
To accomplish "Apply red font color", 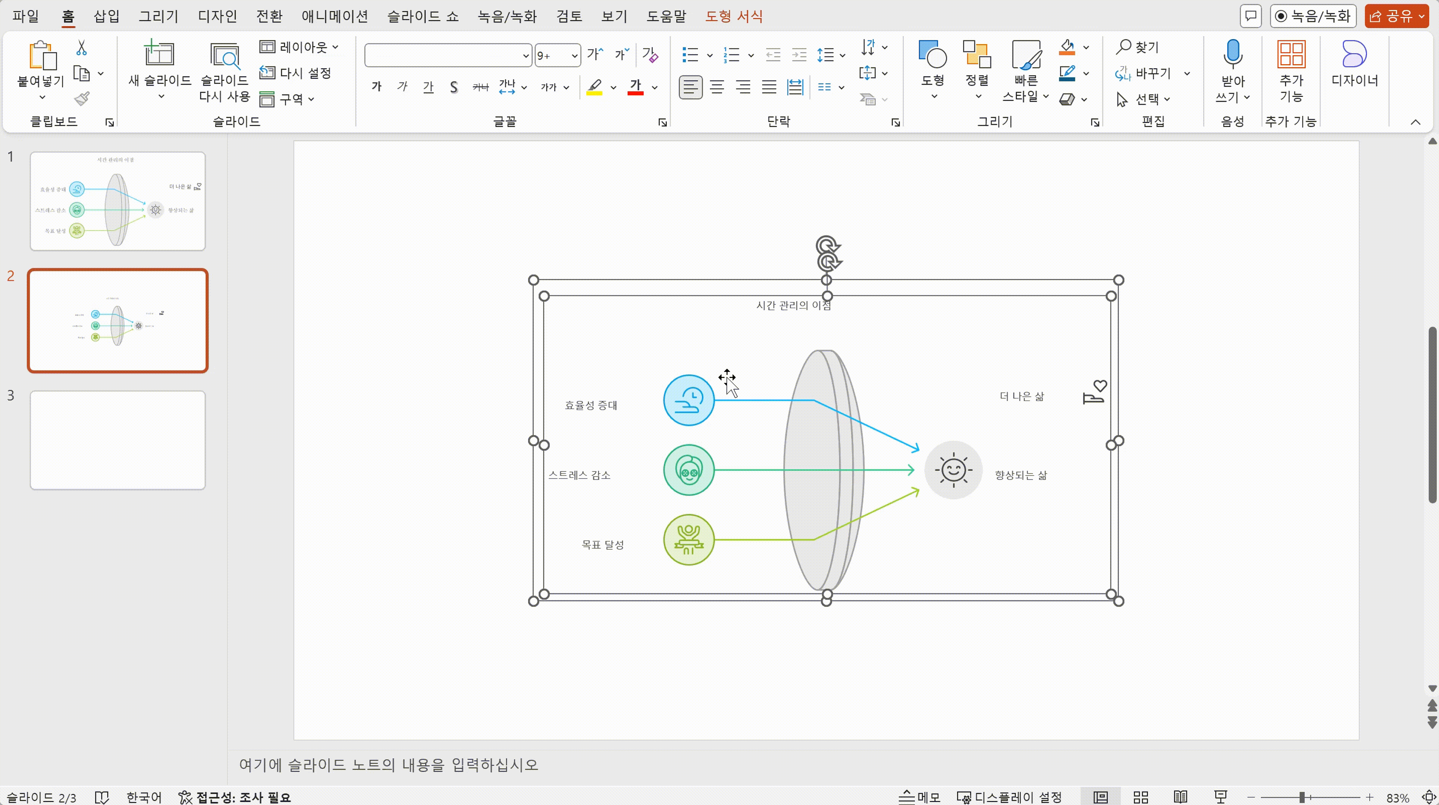I will pyautogui.click(x=636, y=87).
